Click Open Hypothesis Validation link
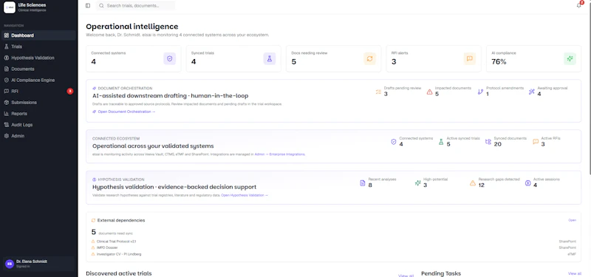The image size is (591, 277). (x=245, y=195)
